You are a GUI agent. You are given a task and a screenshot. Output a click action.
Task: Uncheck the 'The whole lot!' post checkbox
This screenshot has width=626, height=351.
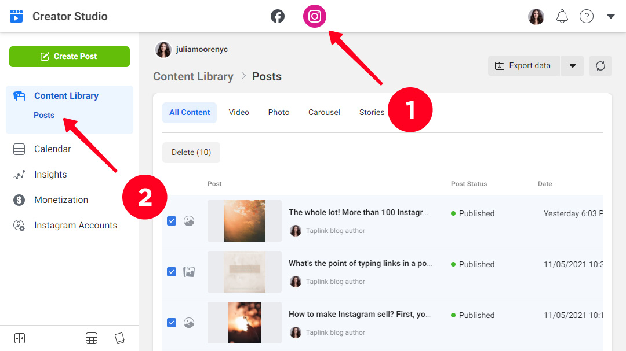pos(172,221)
